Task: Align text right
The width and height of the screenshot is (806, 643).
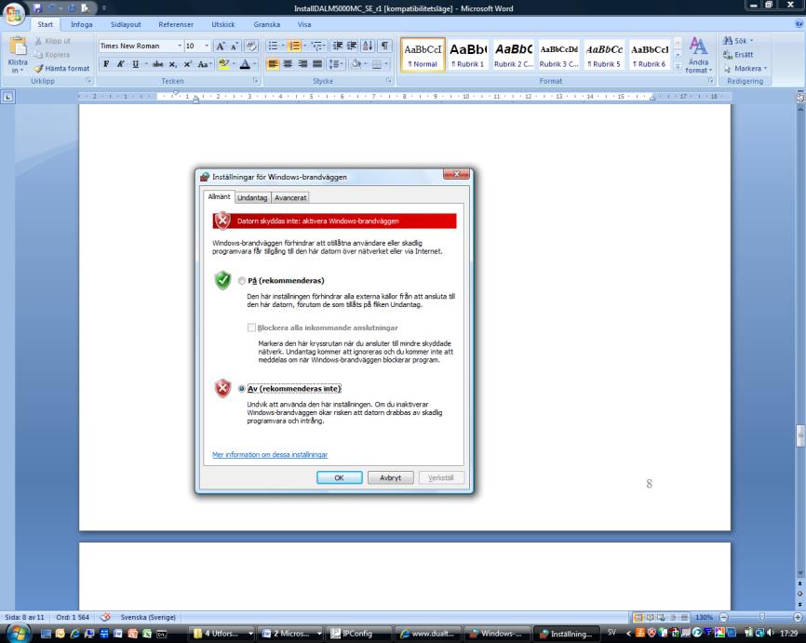Action: coord(302,64)
